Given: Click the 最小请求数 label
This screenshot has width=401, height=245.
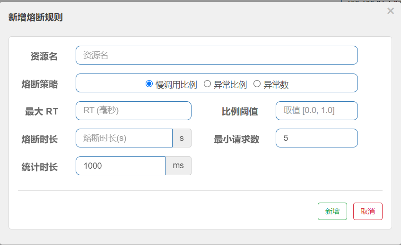Looking at the screenshot, I should [x=236, y=139].
